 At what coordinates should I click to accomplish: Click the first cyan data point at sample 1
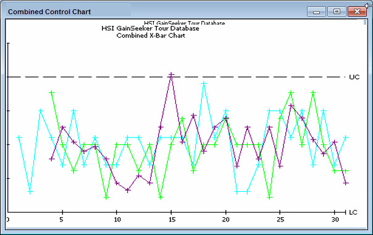(x=19, y=138)
